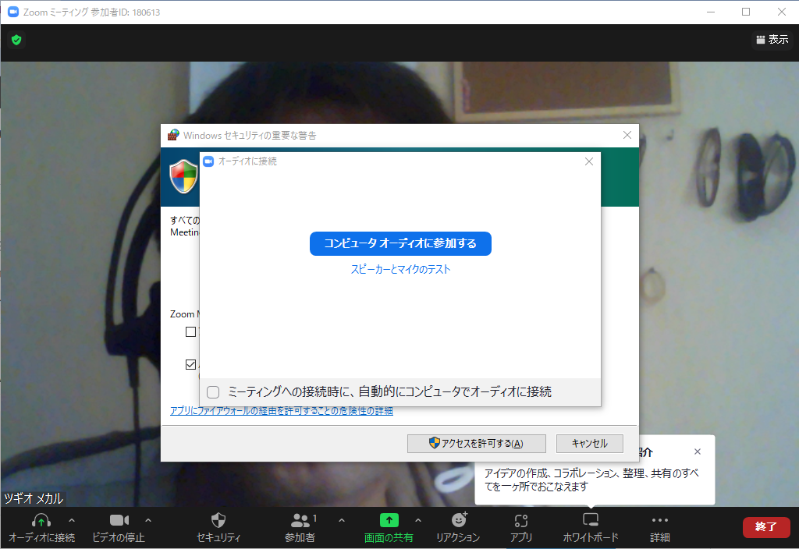Viewport: 799px width, 549px height.
Task: Check the unchecked network checkbox in firewall dialog
Action: 190,332
